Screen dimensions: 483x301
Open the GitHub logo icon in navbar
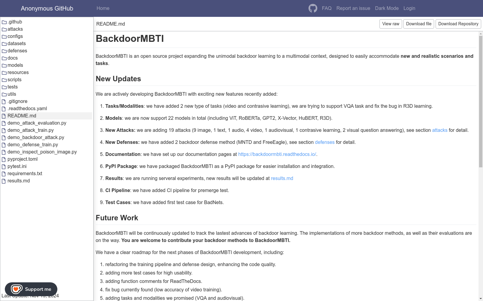[313, 8]
